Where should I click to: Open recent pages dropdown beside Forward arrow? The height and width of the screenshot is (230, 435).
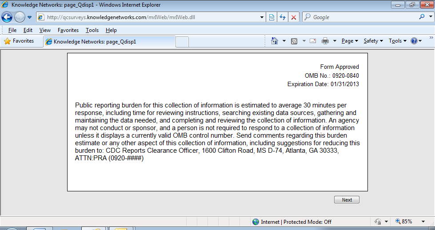(29, 17)
